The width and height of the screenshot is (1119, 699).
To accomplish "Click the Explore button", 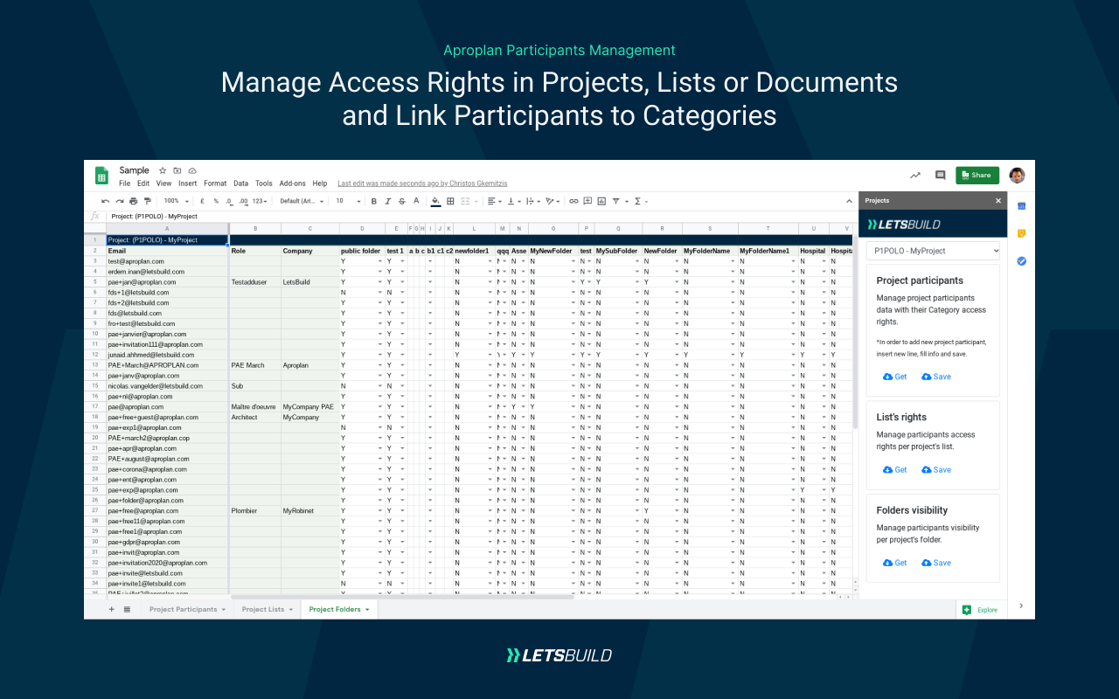I will click(980, 610).
